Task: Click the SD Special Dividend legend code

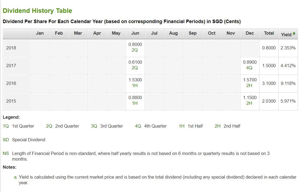Action: (6, 140)
